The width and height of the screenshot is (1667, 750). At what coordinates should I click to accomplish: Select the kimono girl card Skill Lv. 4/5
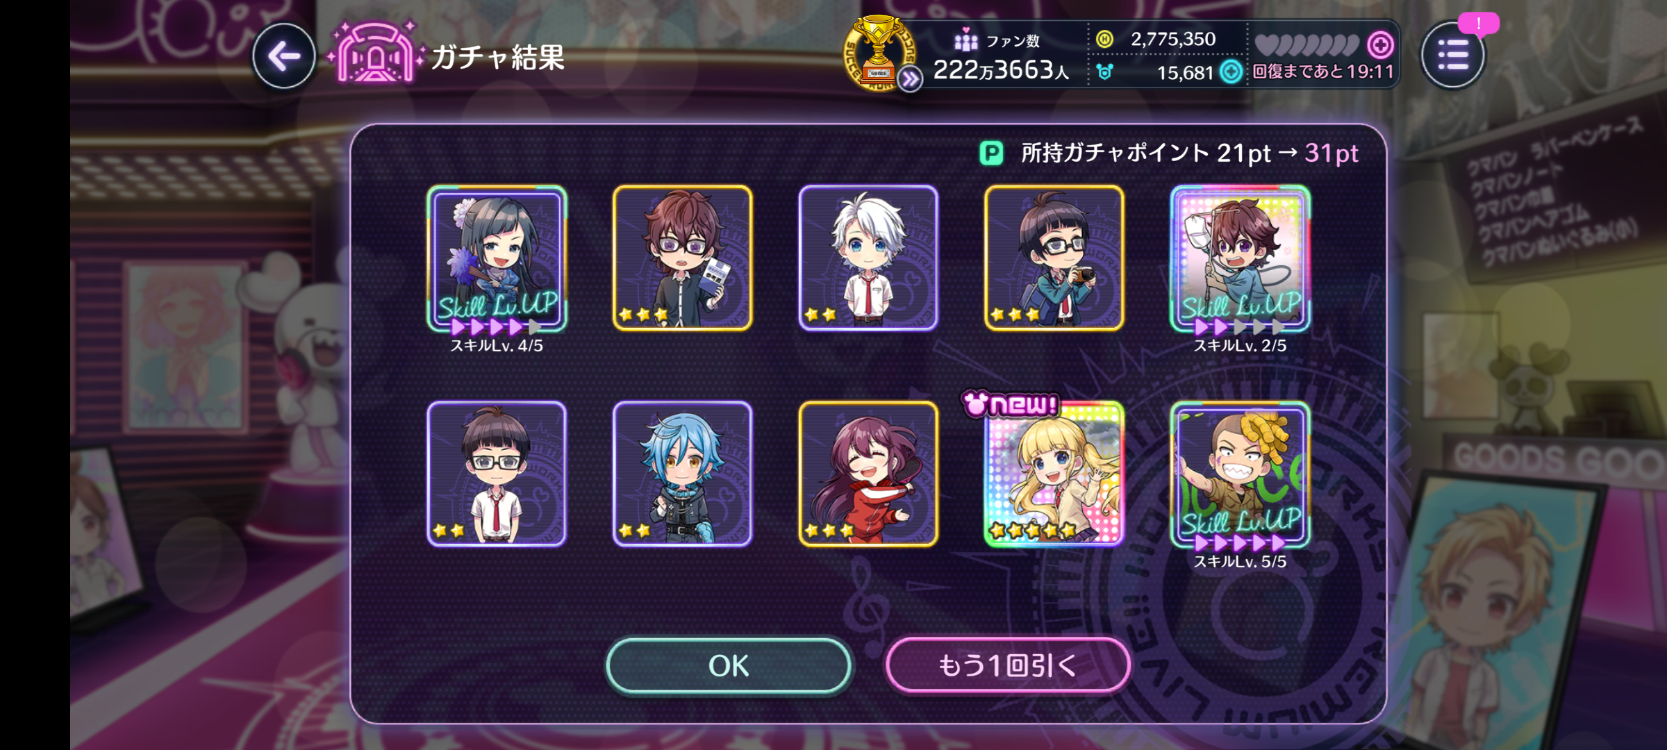pos(497,258)
